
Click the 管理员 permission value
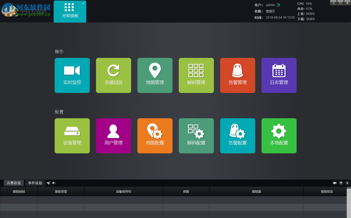coord(270,11)
